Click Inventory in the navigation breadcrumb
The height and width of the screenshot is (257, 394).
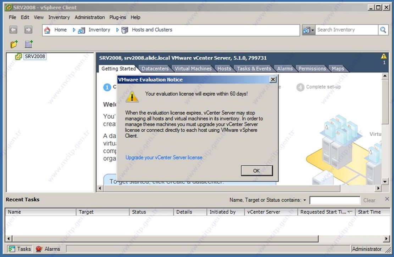coord(99,30)
